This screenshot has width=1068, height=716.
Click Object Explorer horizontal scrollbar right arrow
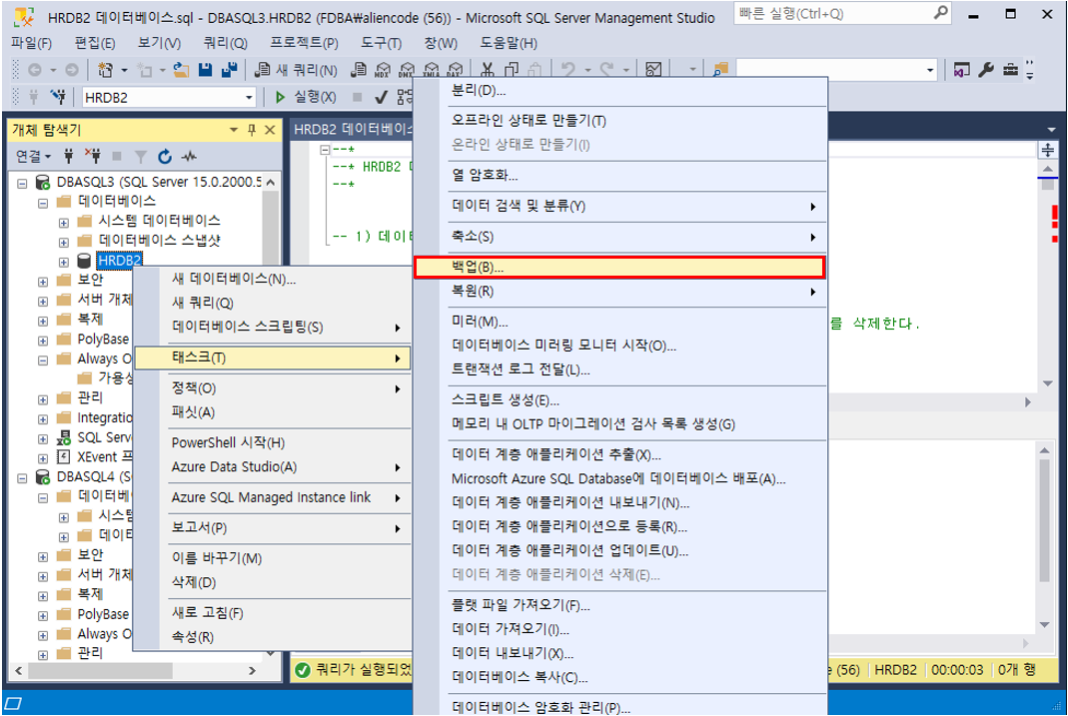(253, 671)
